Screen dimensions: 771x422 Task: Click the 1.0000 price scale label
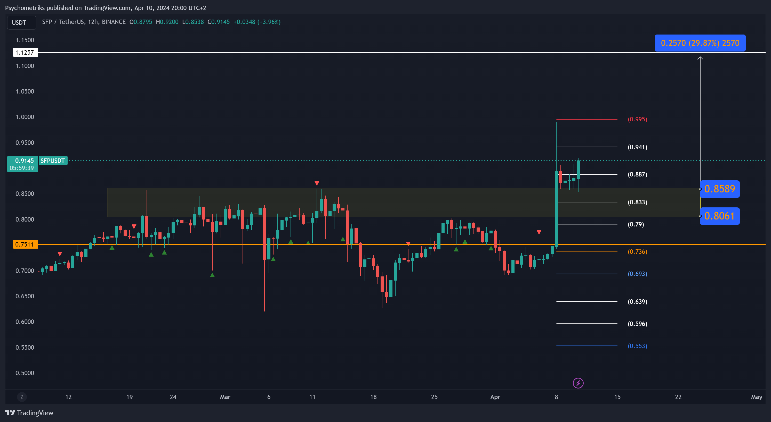(25, 117)
